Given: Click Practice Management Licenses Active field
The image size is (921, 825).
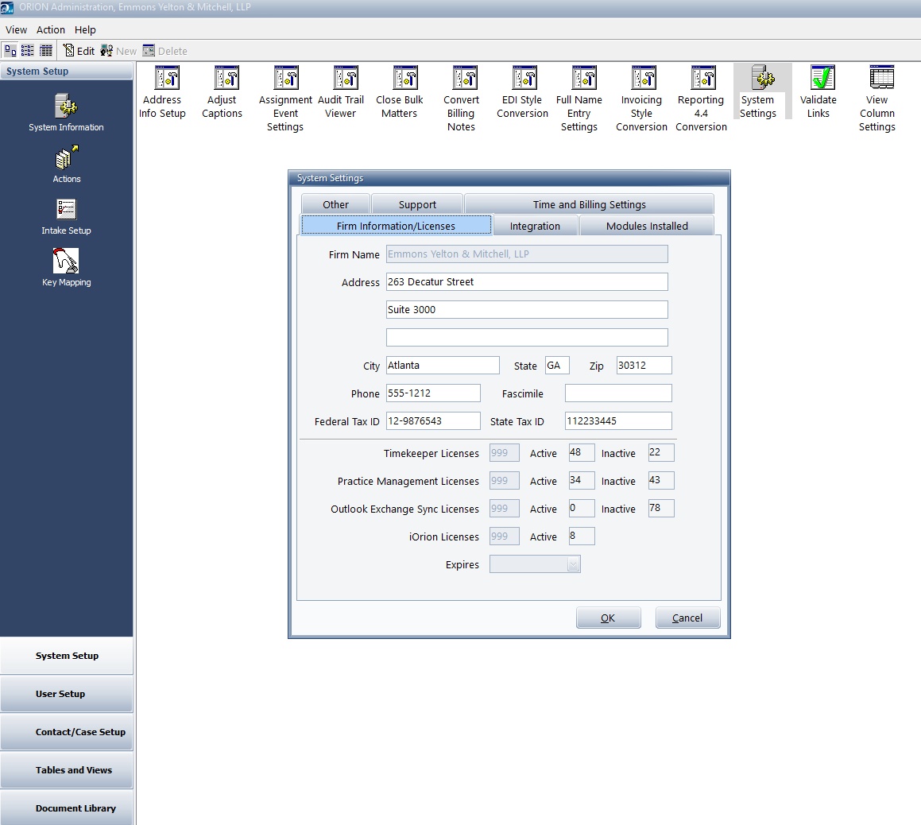Looking at the screenshot, I should [582, 480].
